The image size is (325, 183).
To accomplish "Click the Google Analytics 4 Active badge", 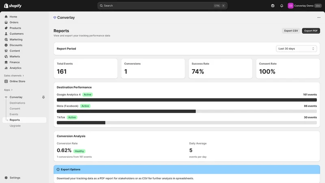I will pyautogui.click(x=87, y=95).
